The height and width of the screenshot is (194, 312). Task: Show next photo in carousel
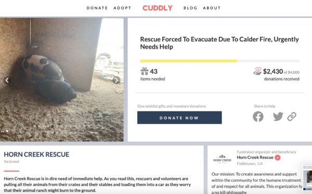[x=116, y=80]
